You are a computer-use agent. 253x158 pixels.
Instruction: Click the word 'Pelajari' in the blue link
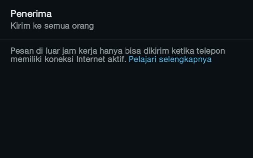click(x=143, y=59)
